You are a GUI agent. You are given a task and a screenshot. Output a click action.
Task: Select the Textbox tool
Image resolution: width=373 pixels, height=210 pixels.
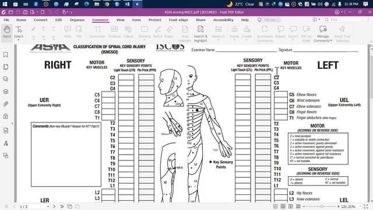point(114,32)
